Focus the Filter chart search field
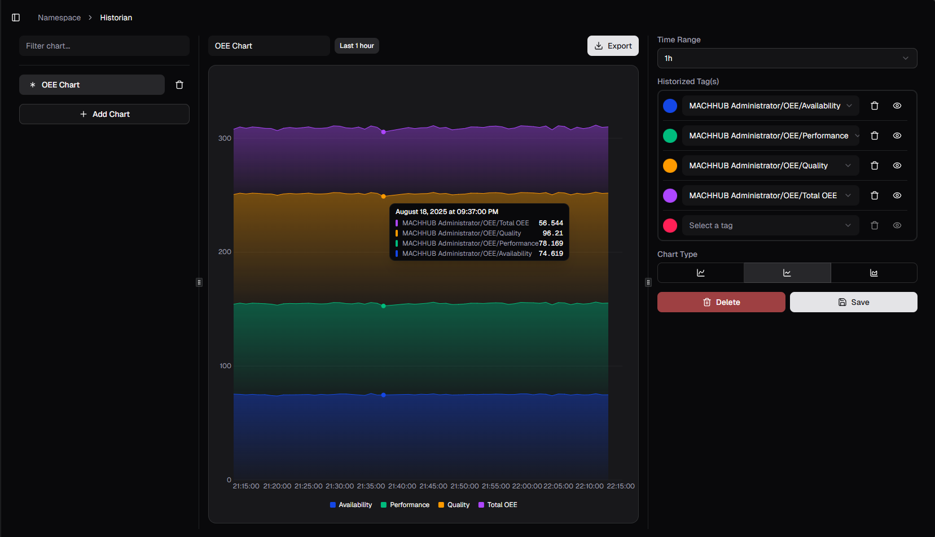 click(x=104, y=46)
